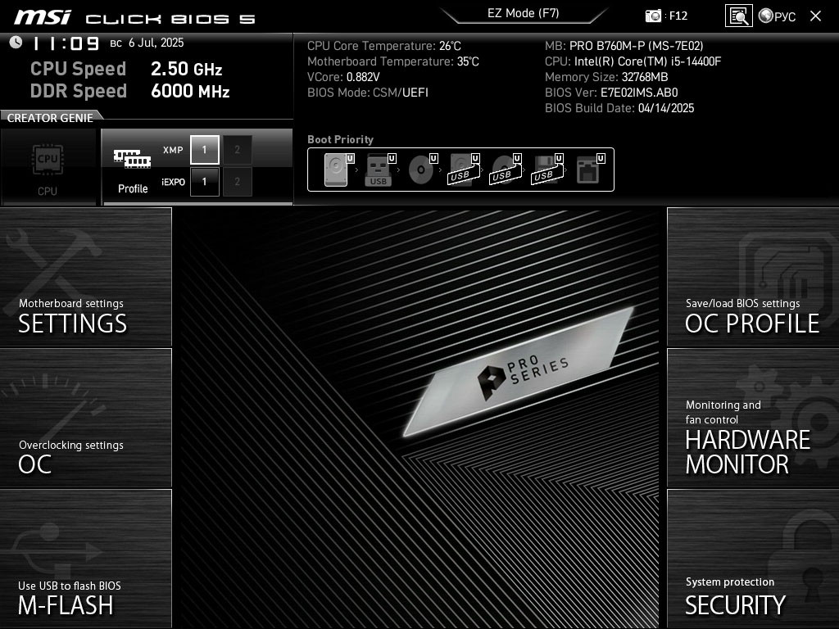Click the CPU Speed 2.50 GHz value

point(186,69)
